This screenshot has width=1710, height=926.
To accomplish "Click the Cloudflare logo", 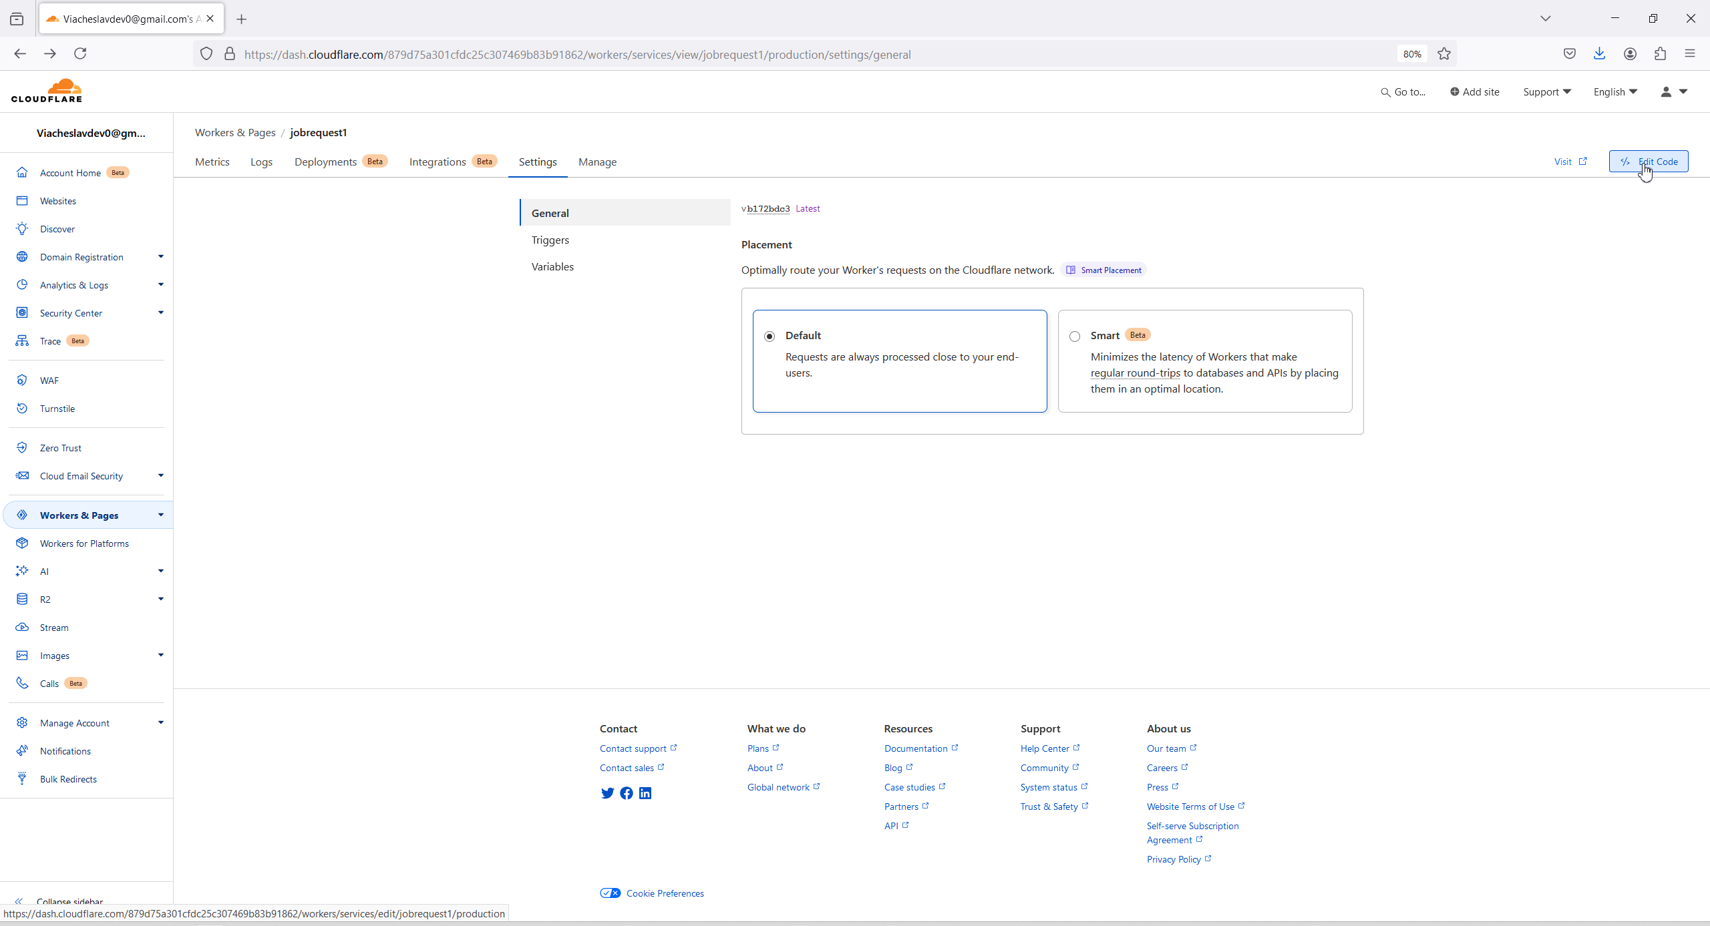I will coord(47,91).
